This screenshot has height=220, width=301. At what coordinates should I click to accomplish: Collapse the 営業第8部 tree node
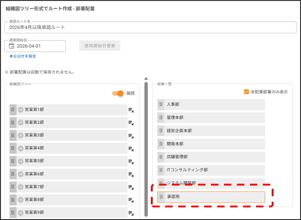21,200
